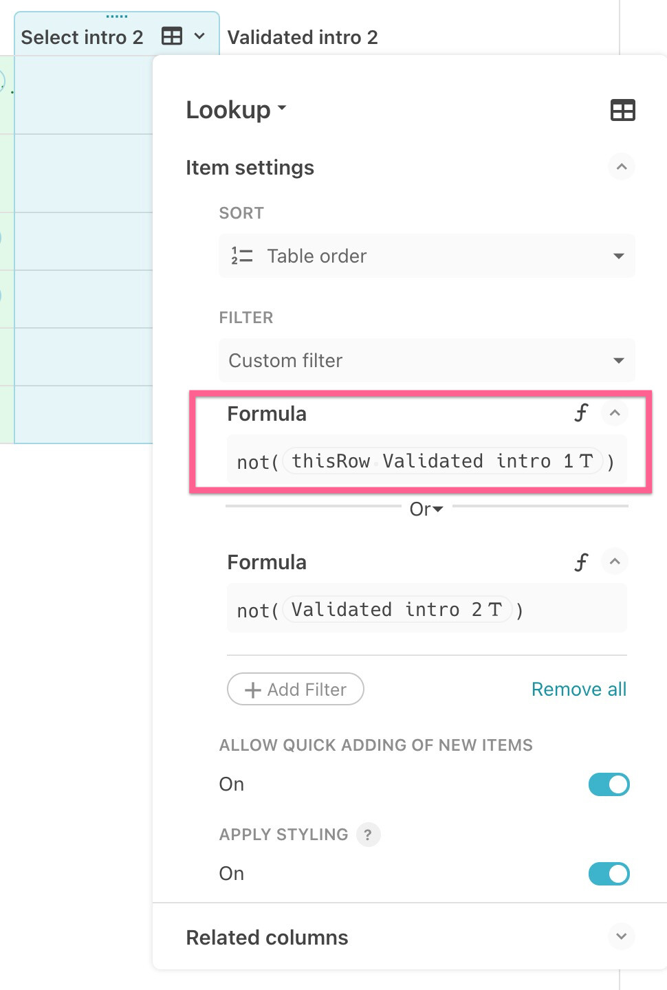
Task: Open formula editor icon for first filter formula
Action: tap(581, 413)
